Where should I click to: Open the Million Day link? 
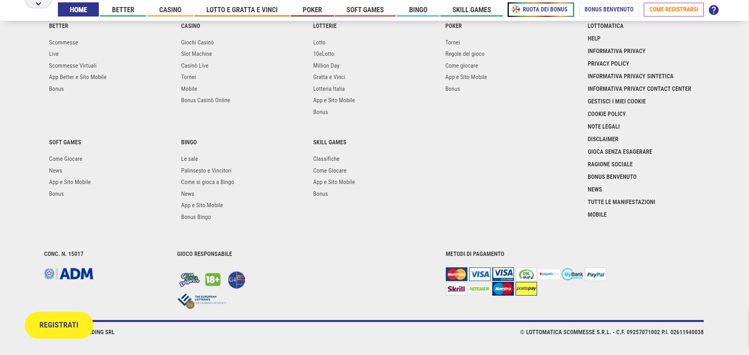(326, 66)
